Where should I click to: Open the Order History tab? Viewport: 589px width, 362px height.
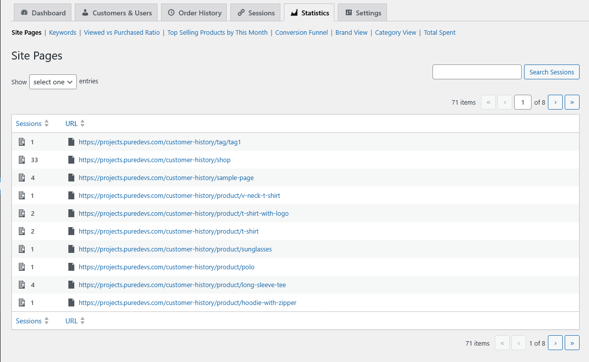194,13
